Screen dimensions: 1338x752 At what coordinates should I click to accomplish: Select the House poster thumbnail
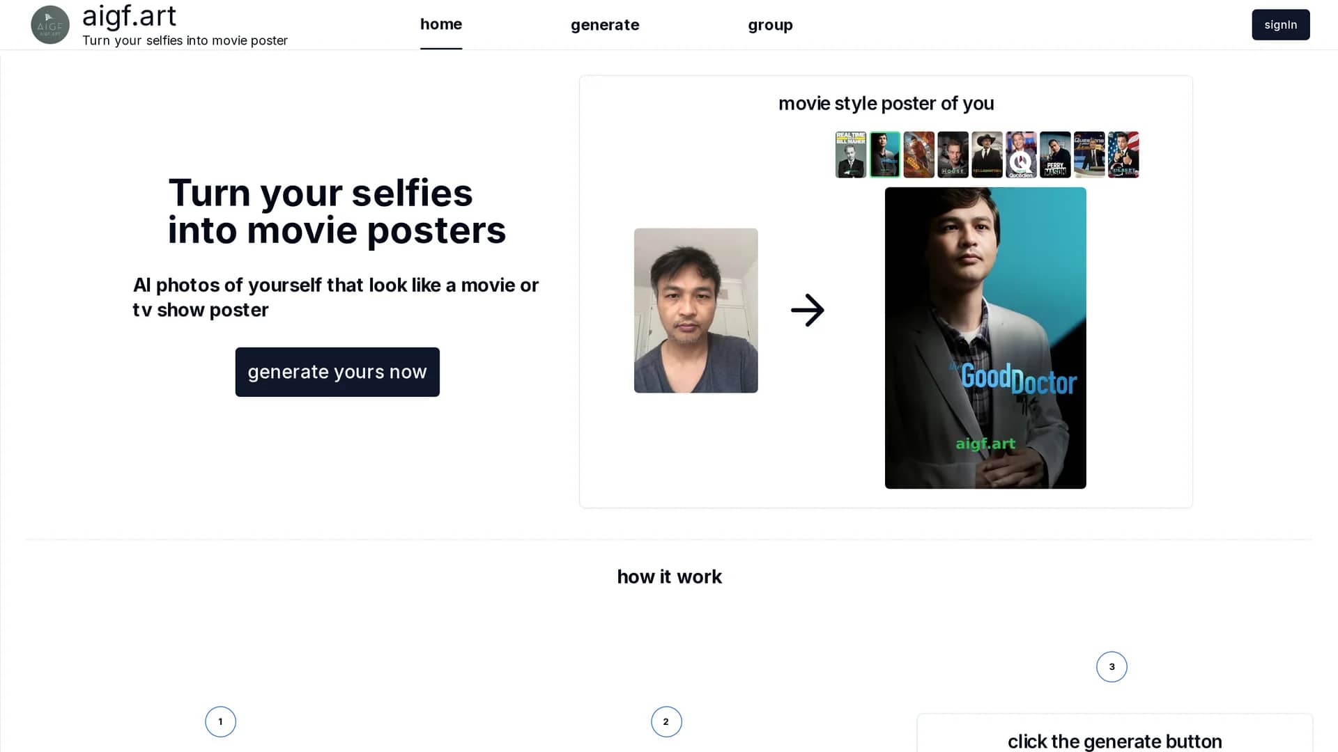[x=953, y=155]
